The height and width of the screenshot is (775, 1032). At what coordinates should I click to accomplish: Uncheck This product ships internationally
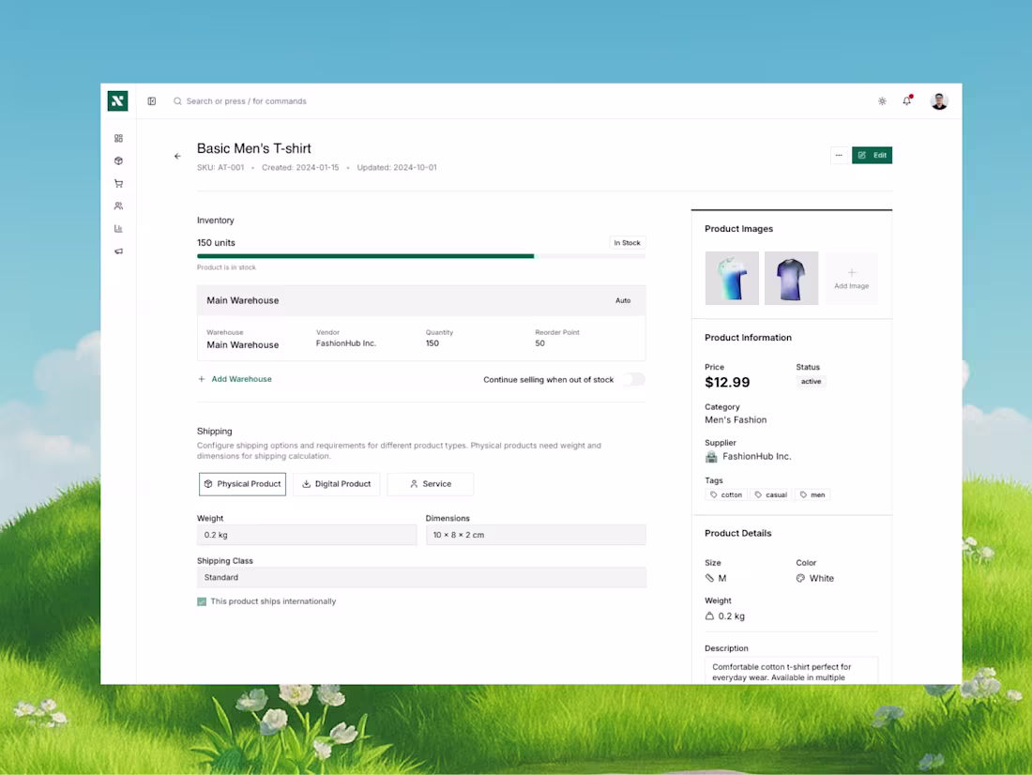202,601
